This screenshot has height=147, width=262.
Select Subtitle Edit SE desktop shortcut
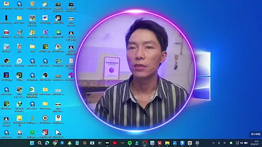[x=45, y=134]
